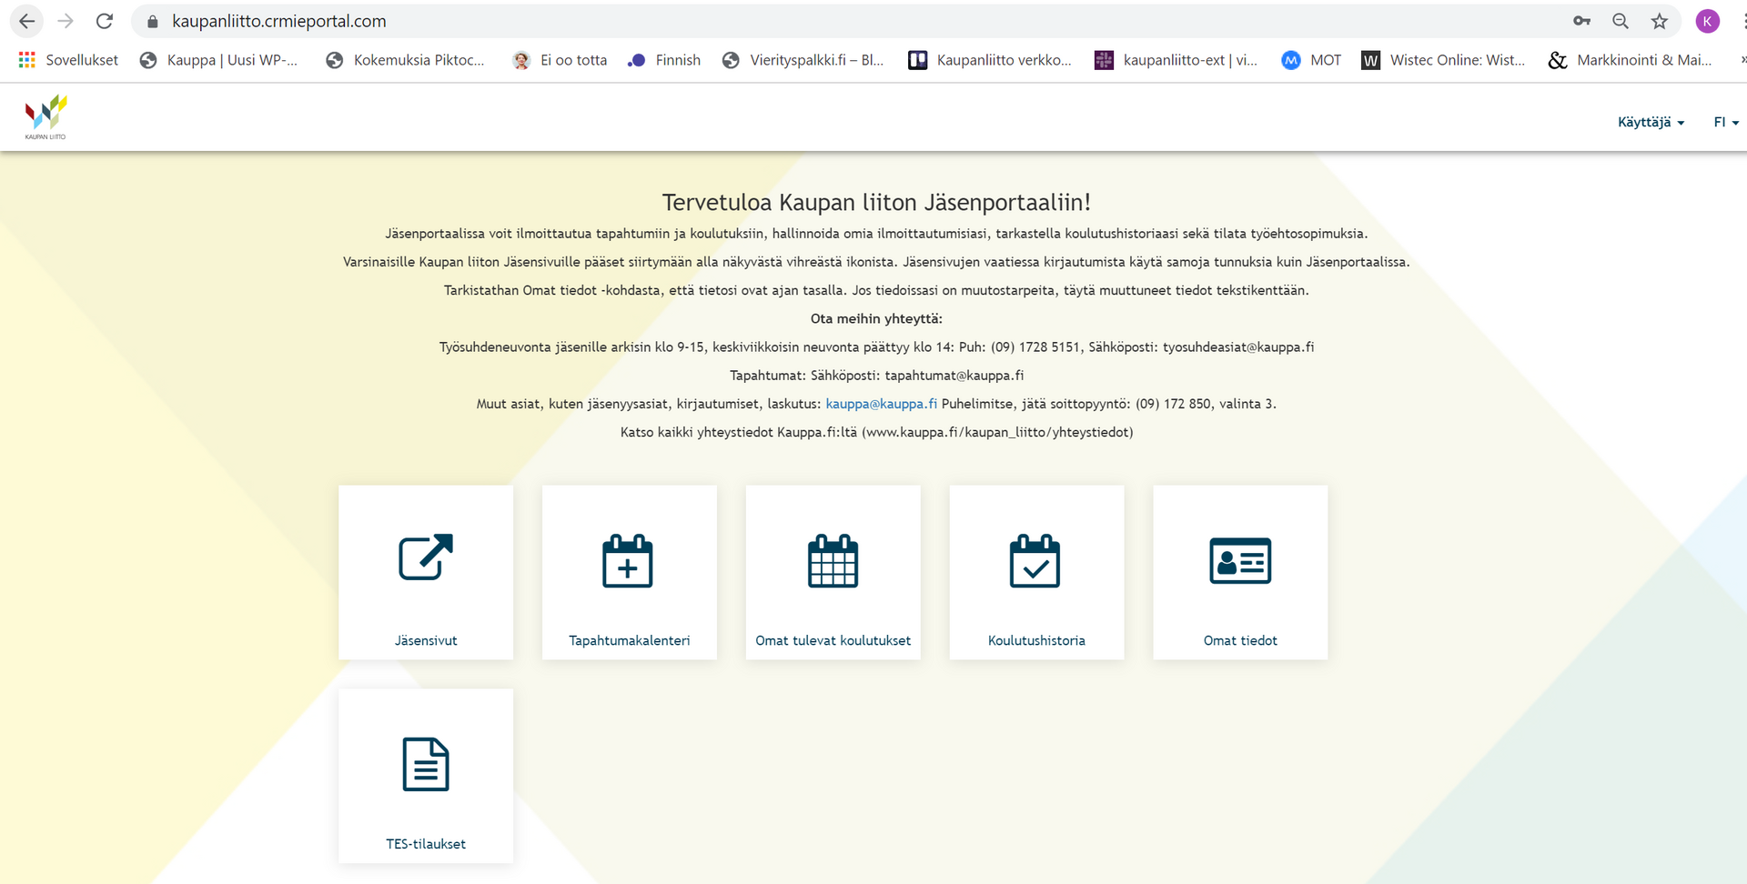Expand the Käyttäjä user dropdown
Image resolution: width=1747 pixels, height=884 pixels.
click(x=1651, y=122)
